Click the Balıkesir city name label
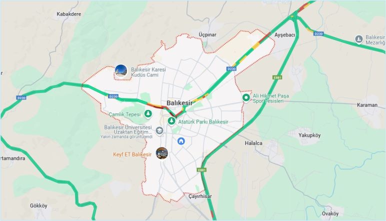This screenshot has height=221, width=386. coord(179,103)
